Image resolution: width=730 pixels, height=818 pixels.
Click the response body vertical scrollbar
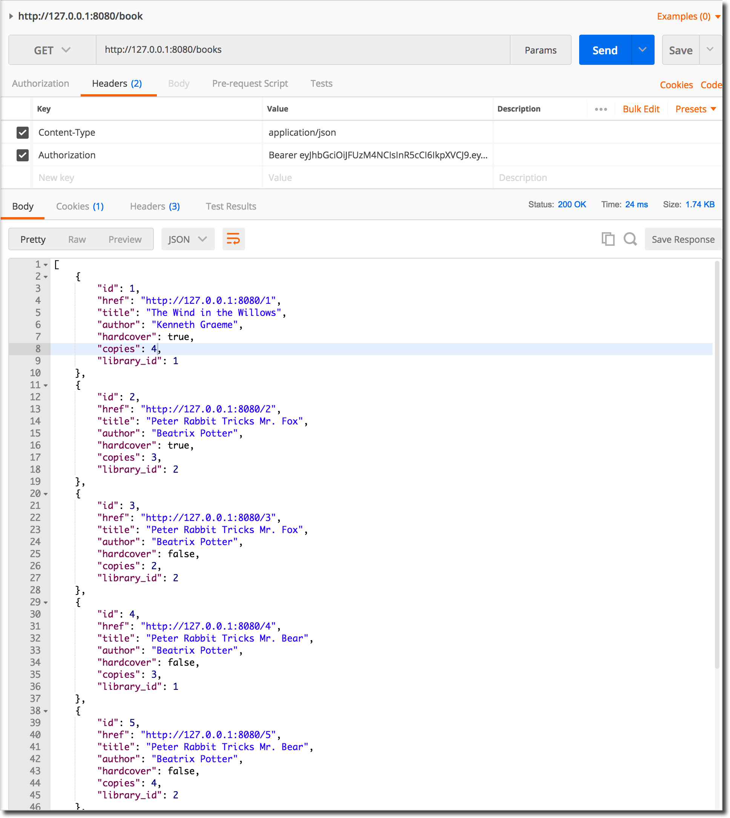pos(717,465)
